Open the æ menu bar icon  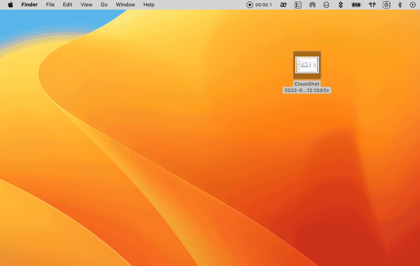point(283,5)
